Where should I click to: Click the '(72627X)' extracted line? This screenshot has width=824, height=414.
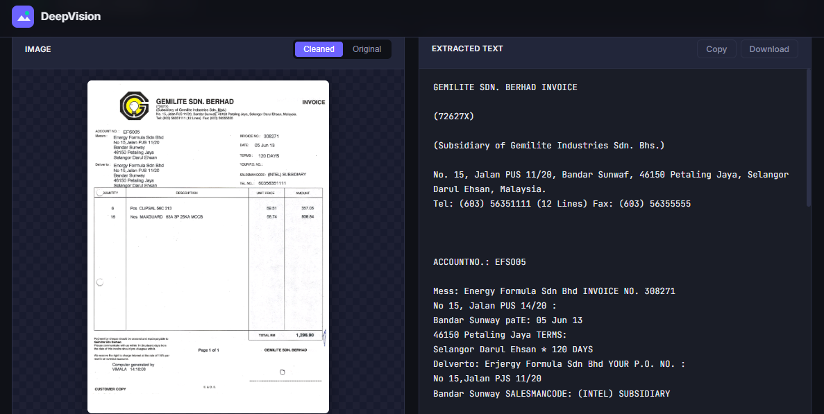(453, 117)
